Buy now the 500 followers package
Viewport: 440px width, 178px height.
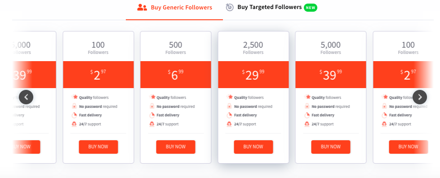click(x=176, y=147)
